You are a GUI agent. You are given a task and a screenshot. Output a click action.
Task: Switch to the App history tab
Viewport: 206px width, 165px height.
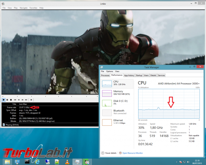[129, 76]
